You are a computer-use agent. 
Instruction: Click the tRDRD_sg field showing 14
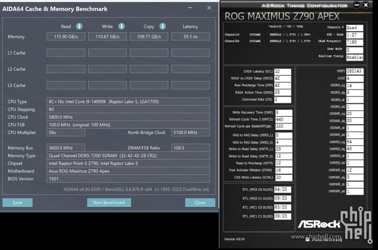(355, 86)
